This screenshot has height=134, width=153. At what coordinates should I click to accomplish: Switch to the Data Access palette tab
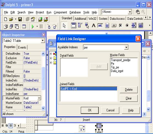point(117,19)
